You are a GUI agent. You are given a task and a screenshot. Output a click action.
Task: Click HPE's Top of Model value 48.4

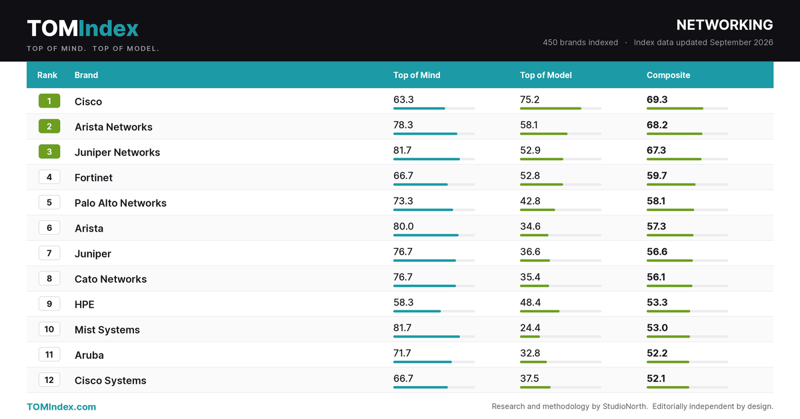(x=530, y=302)
